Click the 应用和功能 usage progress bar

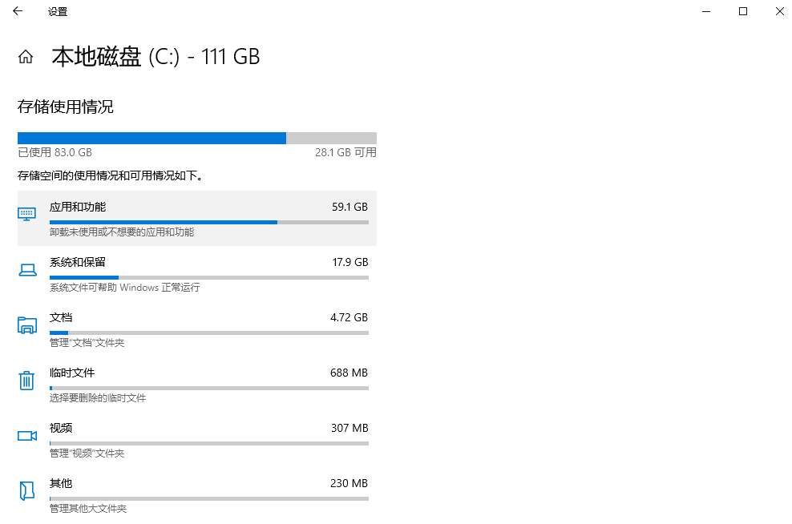[208, 222]
